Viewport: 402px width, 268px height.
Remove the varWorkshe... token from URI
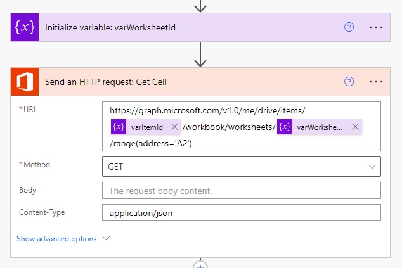pos(355,127)
